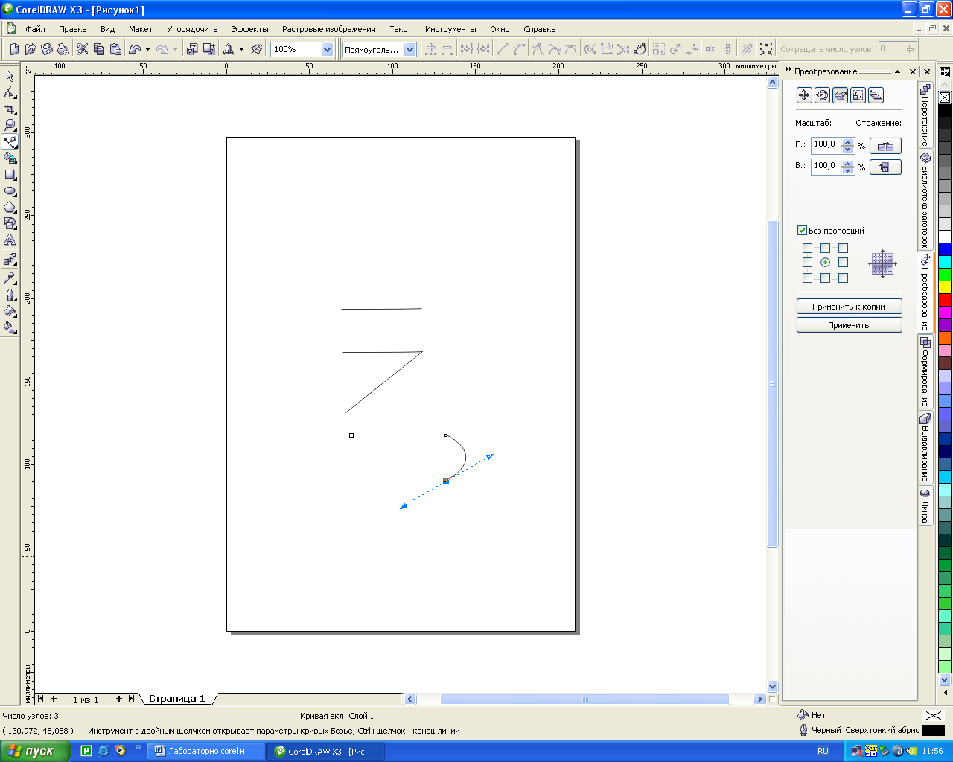The height and width of the screenshot is (762, 953).
Task: Click the Close curve node icon
Action: coord(640,49)
